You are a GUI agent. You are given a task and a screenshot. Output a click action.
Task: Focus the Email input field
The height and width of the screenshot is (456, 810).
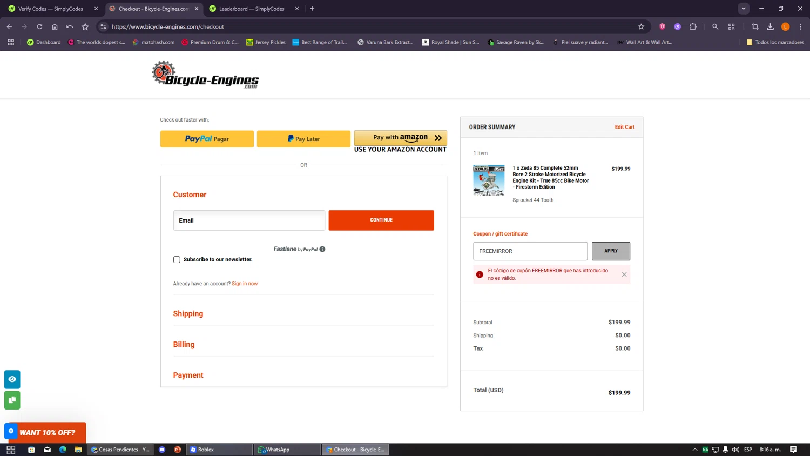pos(249,220)
